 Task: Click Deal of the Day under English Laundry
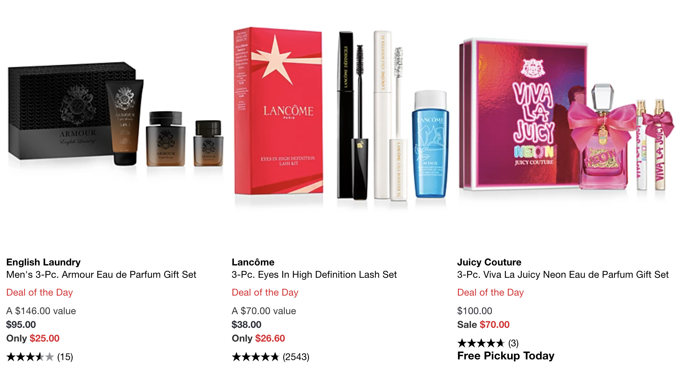point(40,293)
